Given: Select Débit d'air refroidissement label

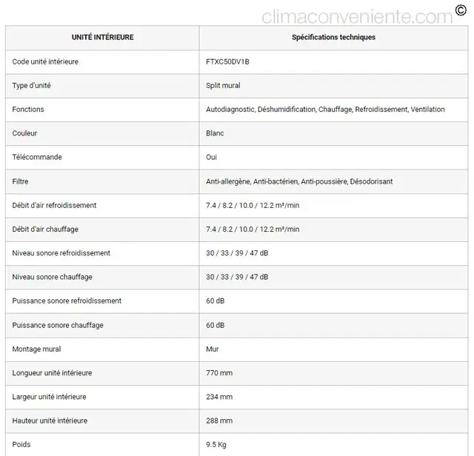Looking at the screenshot, I should point(54,205).
